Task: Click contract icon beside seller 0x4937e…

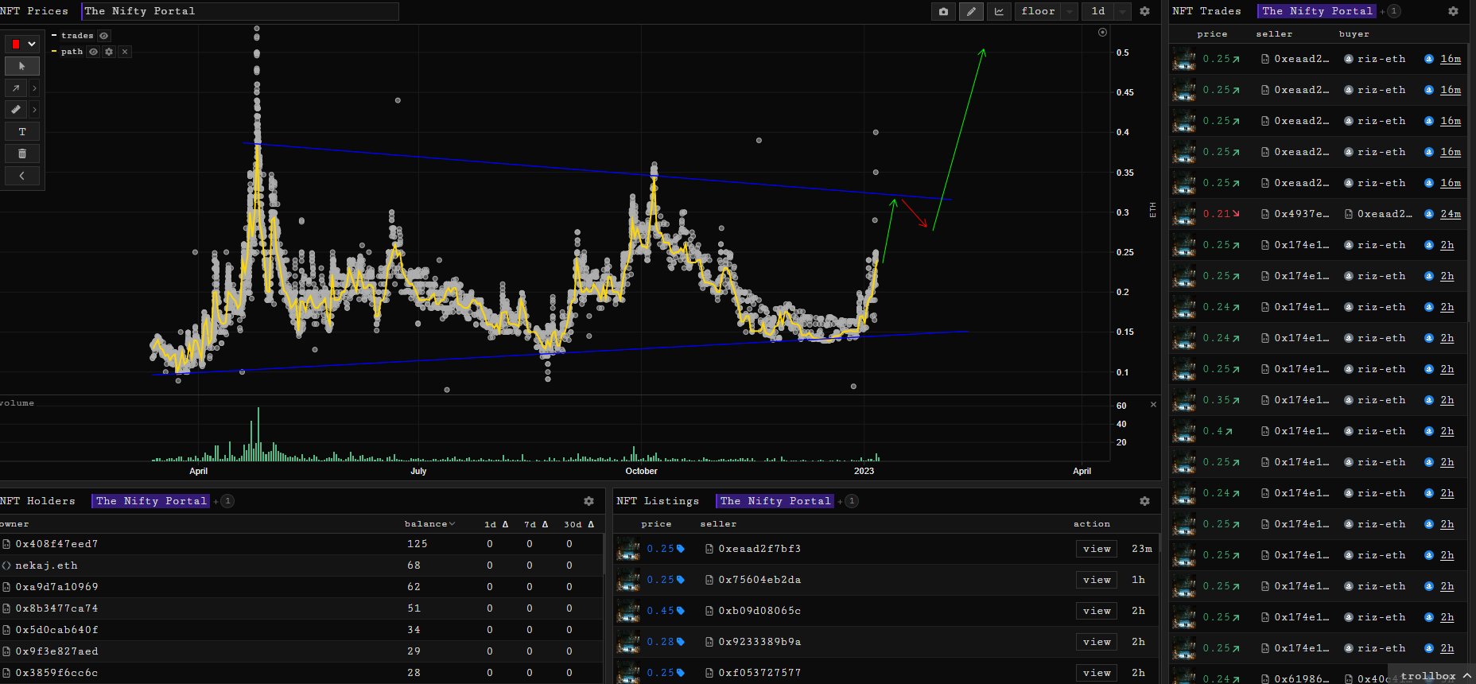Action: tap(1265, 214)
